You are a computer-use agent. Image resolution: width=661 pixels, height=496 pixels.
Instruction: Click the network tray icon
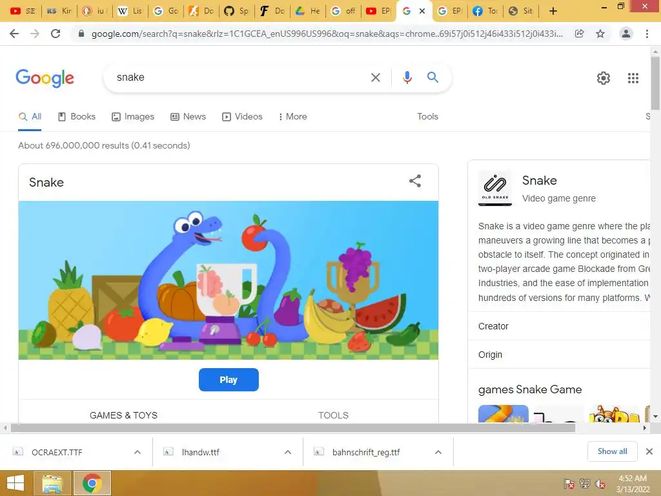click(585, 484)
